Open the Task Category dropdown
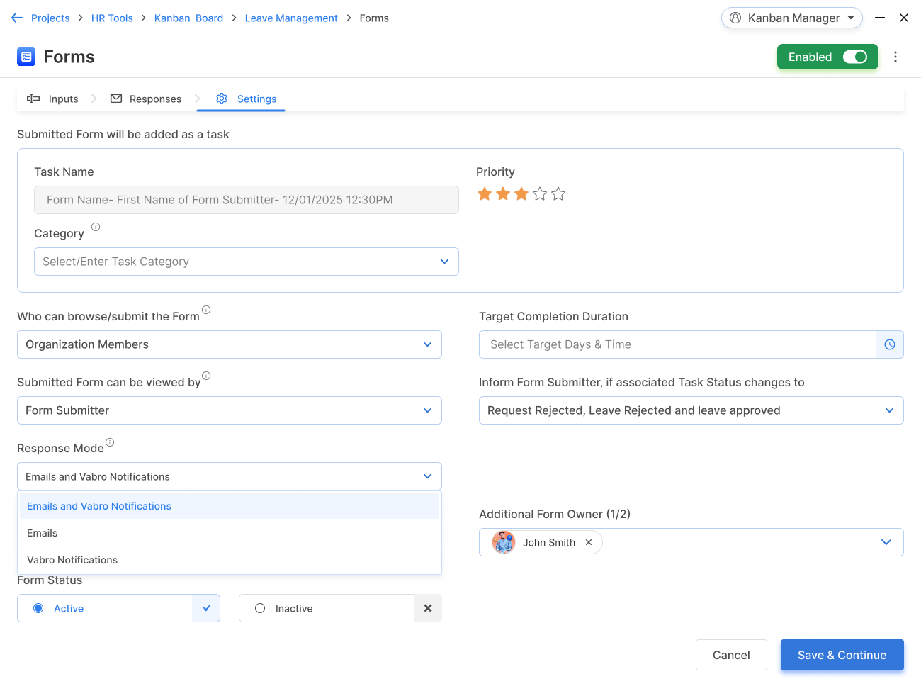Viewport: 921px width, 679px height. click(x=247, y=262)
